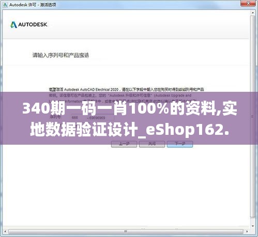Click the heading 请输入序列号和产品密钥

(60, 55)
